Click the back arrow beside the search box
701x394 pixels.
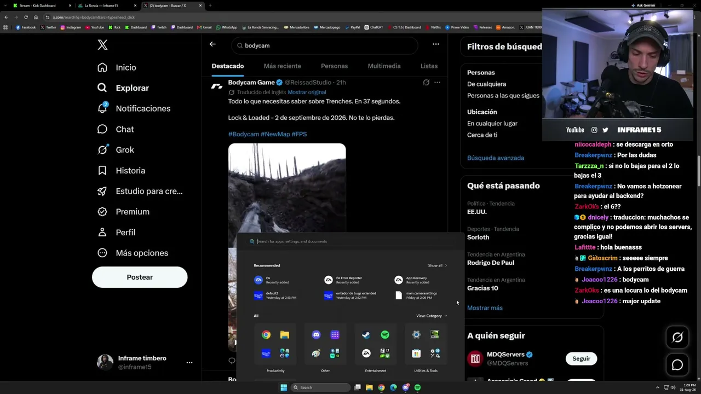click(212, 44)
